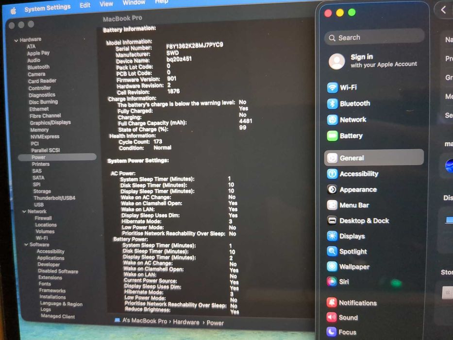Open the Appearance icon
The height and width of the screenshot is (340, 453).
pos(332,189)
